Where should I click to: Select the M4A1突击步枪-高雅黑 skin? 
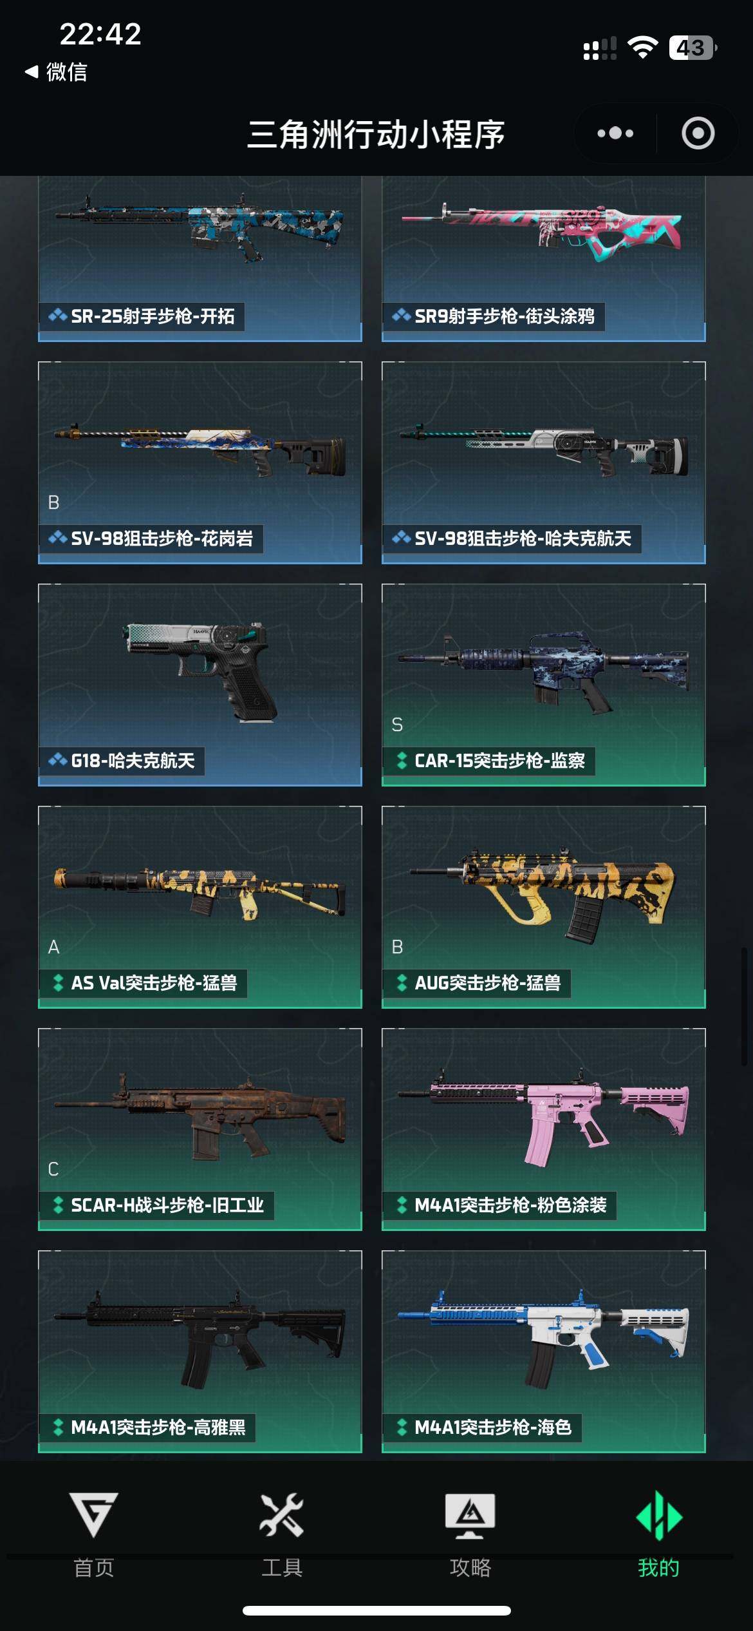click(x=200, y=1351)
